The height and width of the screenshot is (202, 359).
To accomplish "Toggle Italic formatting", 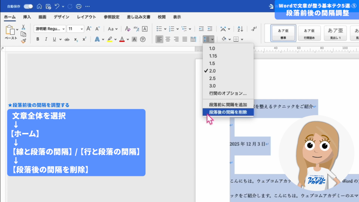I will pos(46,39).
